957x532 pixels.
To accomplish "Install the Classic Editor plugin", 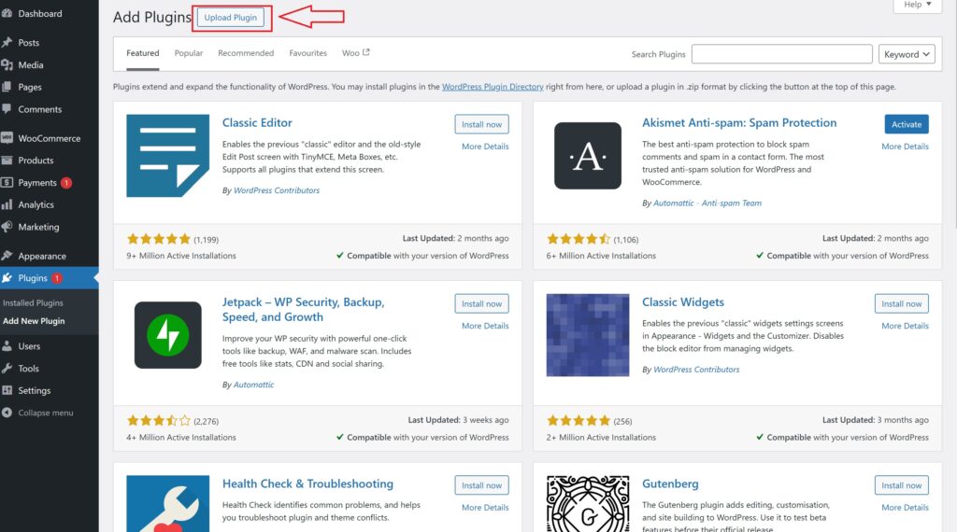I will (x=481, y=124).
